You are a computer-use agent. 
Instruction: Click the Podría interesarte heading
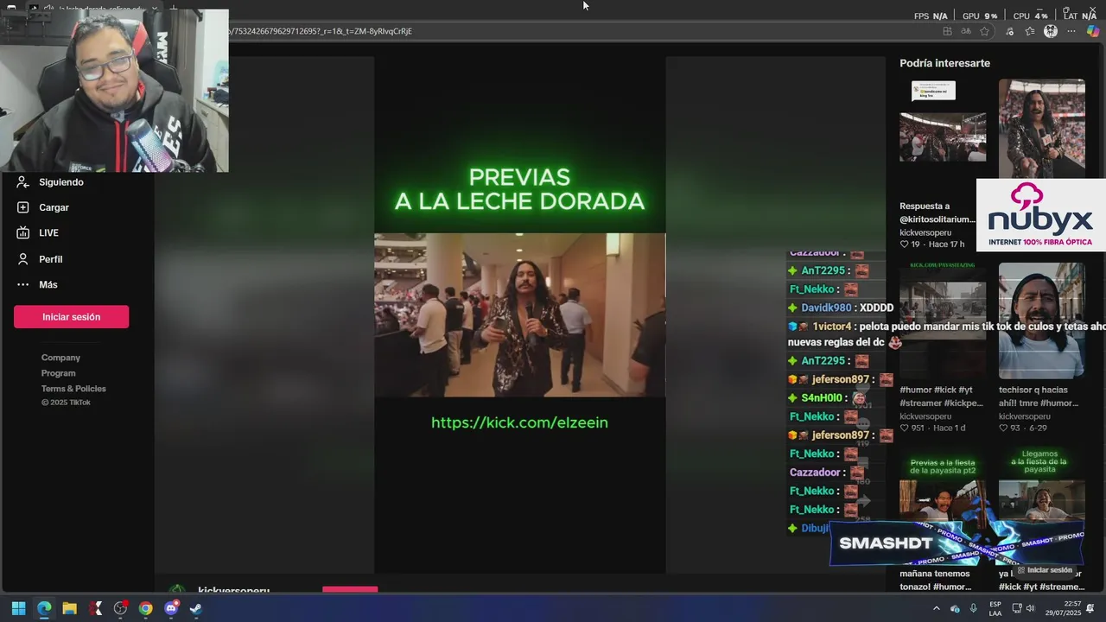pyautogui.click(x=944, y=63)
